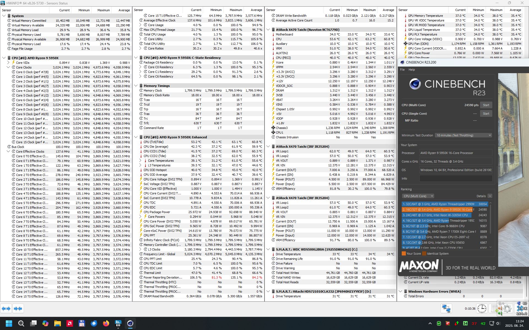Open Minimum Test Duration dropdown in Cinebench
This screenshot has width=529, height=330.
point(463,135)
